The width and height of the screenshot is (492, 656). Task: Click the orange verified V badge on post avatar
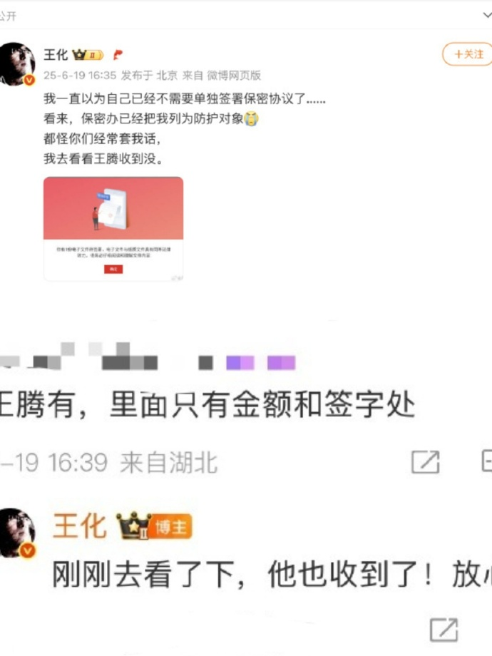point(29,79)
